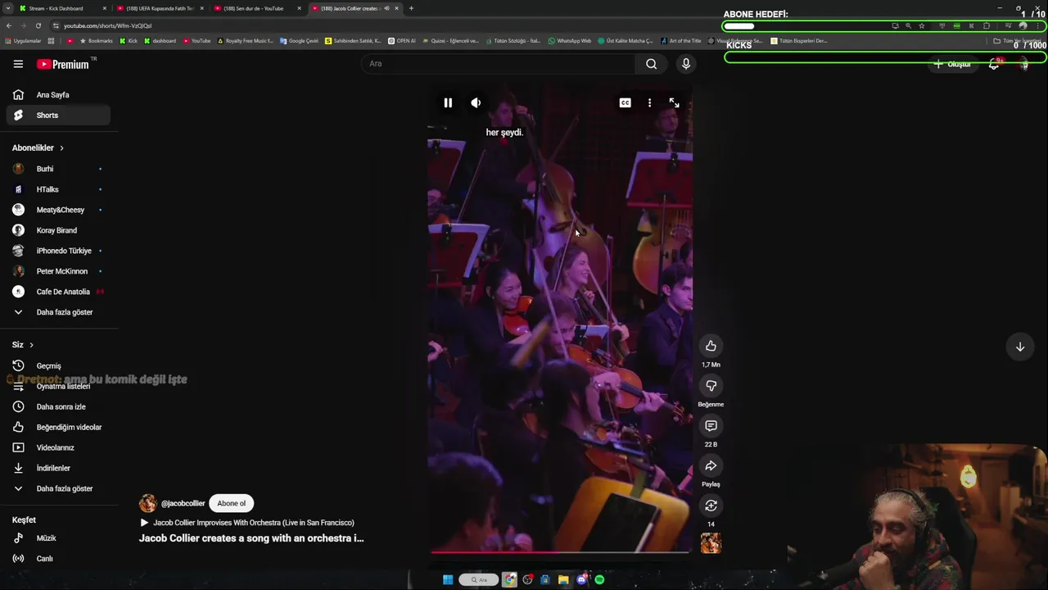Open Canlı live under Keşfet

57,559
